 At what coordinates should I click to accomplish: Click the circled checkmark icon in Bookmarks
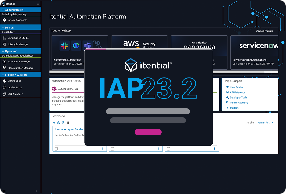[63, 123]
